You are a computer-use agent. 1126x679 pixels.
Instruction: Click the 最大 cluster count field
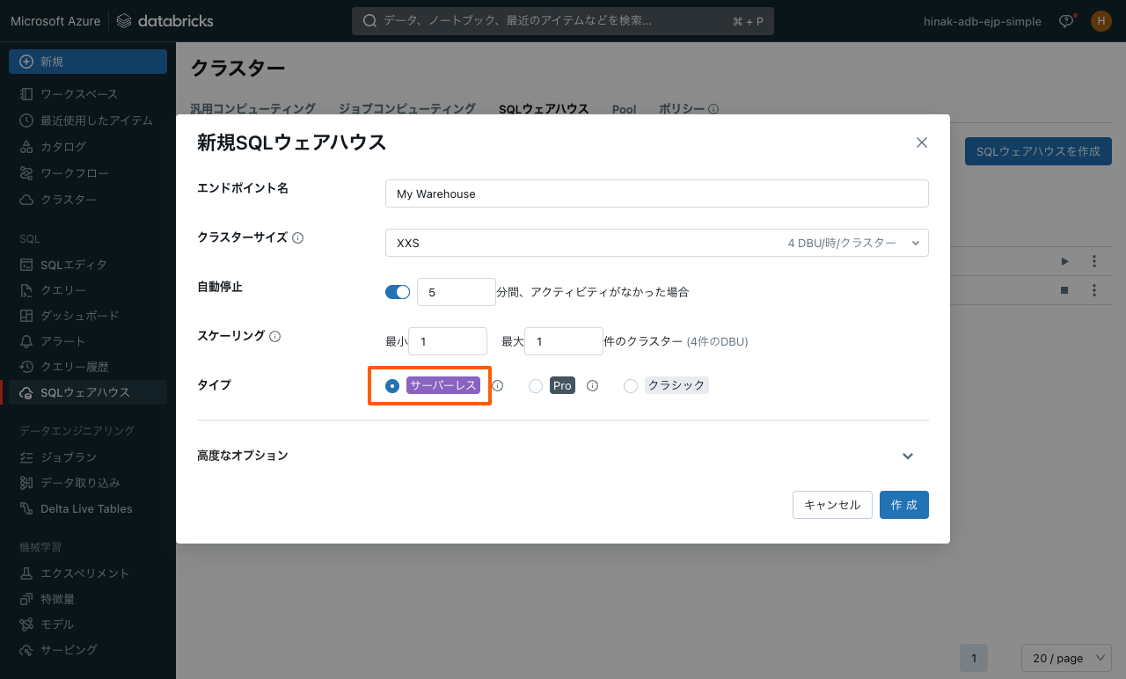click(x=564, y=341)
